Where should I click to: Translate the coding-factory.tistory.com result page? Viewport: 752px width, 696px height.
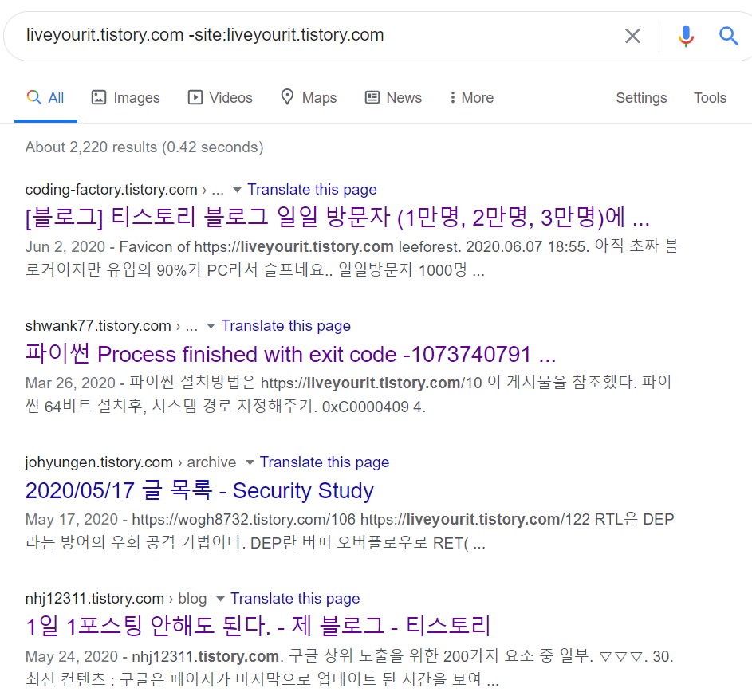313,190
